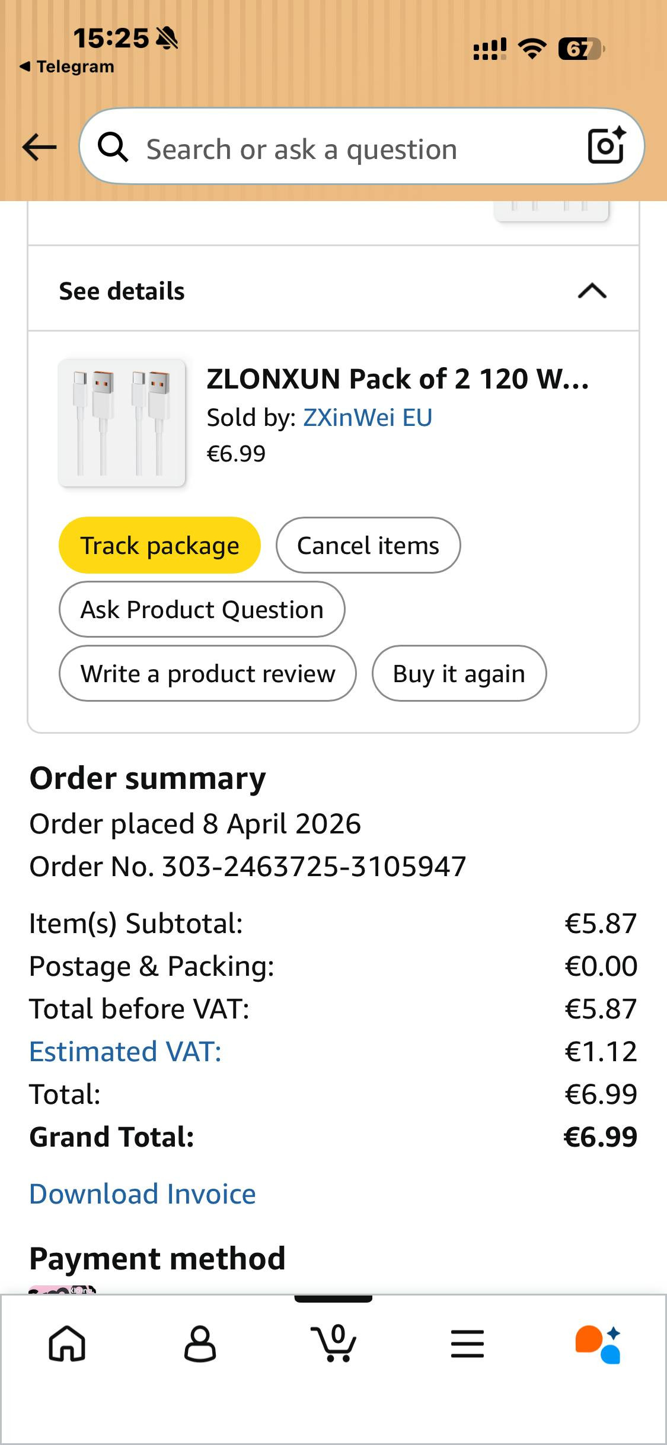
Task: Open the hamburger menu icon
Action: click(467, 1343)
